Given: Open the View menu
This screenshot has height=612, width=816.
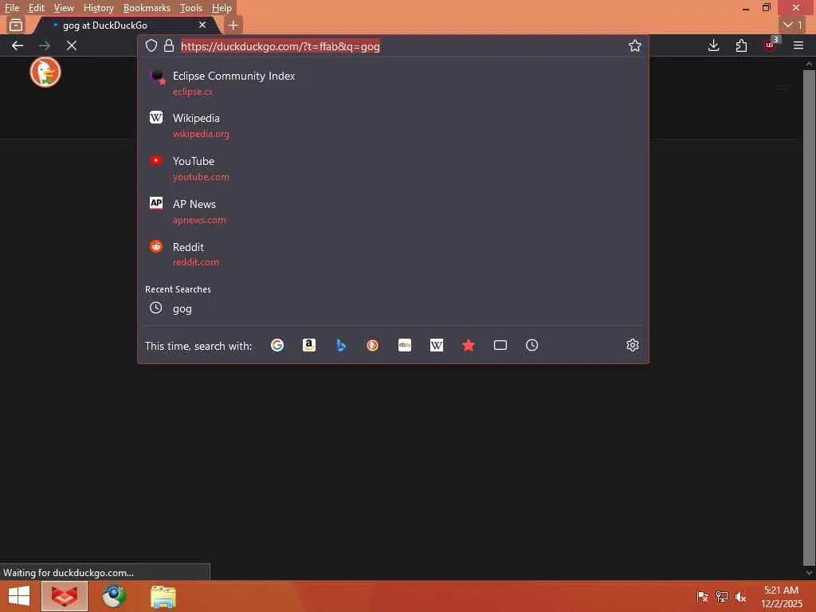Looking at the screenshot, I should click(x=64, y=8).
